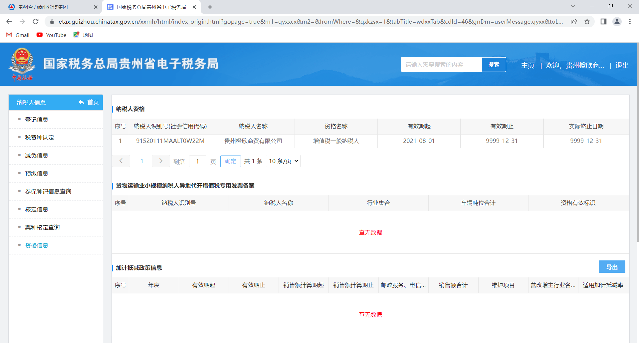The image size is (639, 343).
Task: Open 税费种认定 sidebar item
Action: (39, 138)
